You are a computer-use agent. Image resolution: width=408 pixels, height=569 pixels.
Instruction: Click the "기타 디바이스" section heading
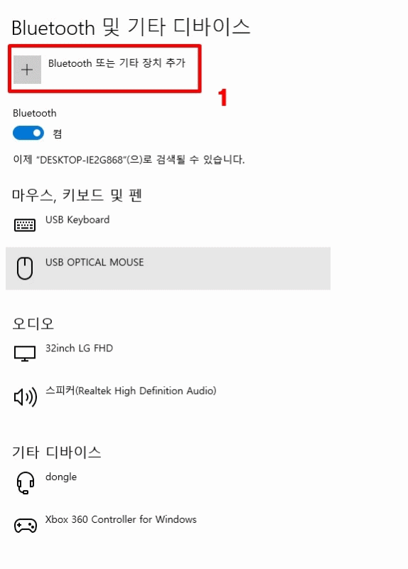(57, 452)
